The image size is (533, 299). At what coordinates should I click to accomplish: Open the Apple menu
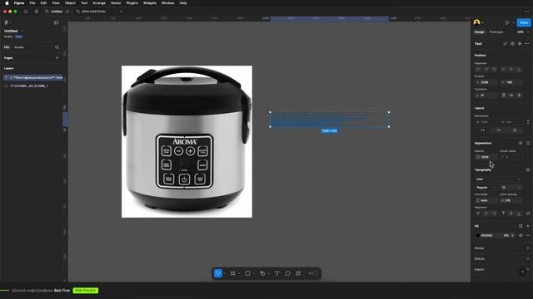[7, 3]
